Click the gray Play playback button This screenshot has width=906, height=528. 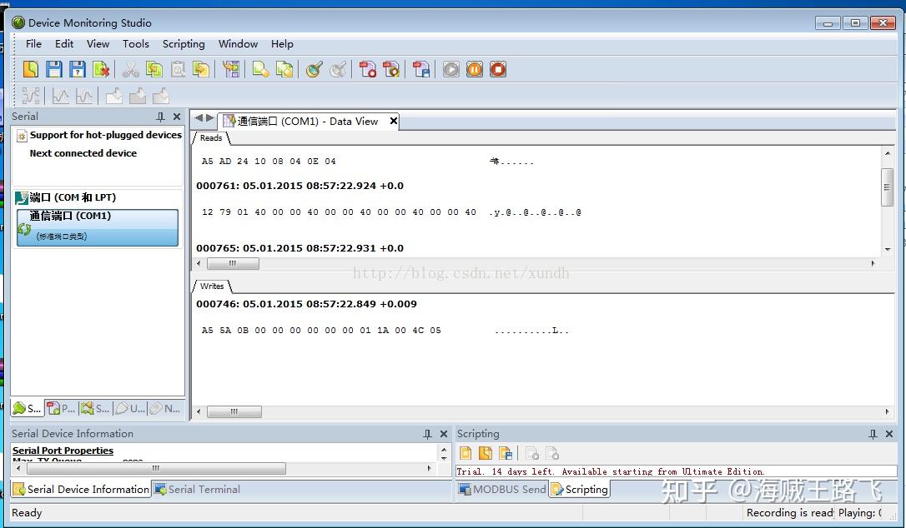coord(451,69)
